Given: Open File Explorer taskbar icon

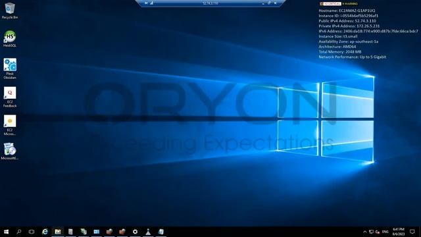Looking at the screenshot, I should (58, 232).
